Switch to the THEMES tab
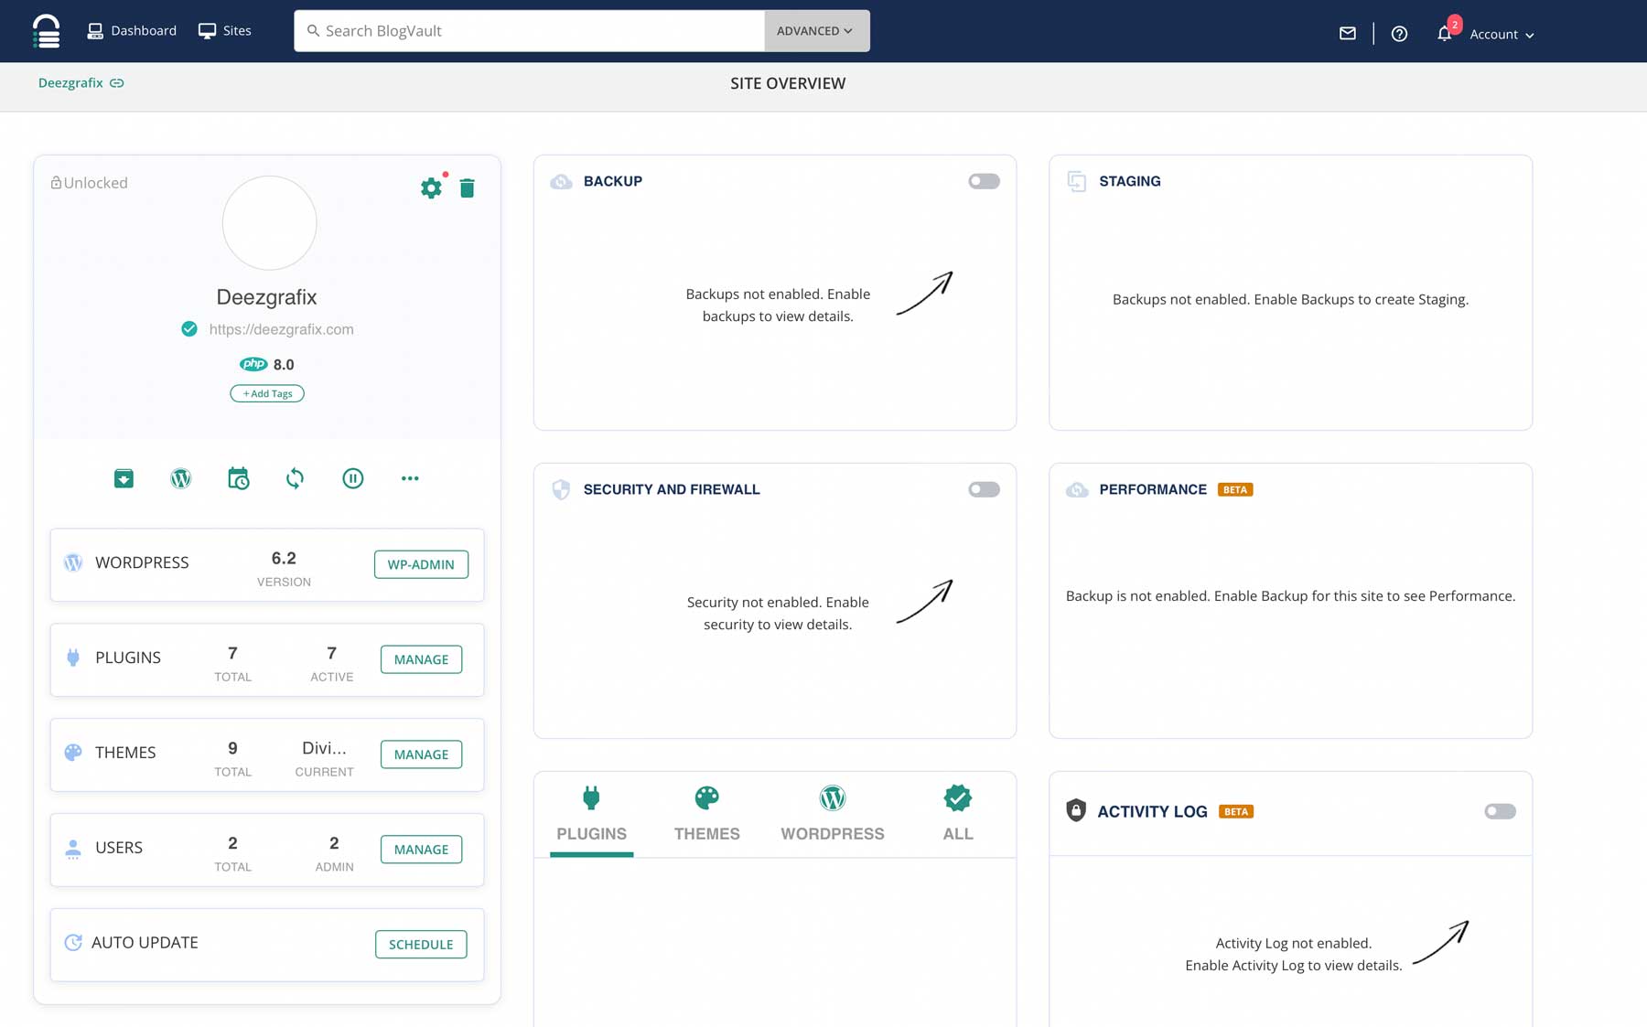 click(706, 813)
